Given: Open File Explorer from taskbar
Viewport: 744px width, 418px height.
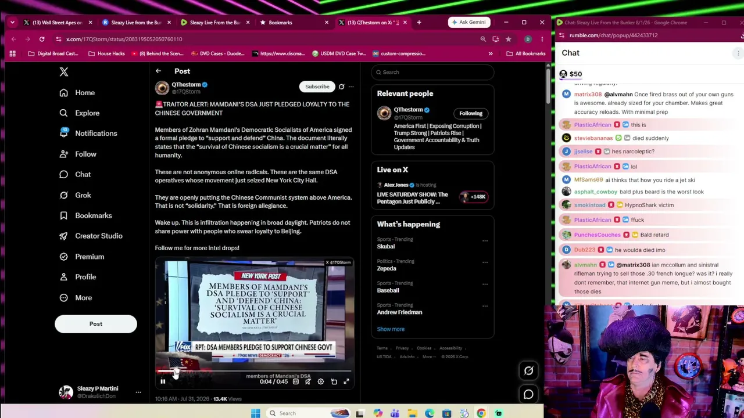Looking at the screenshot, I should click(412, 413).
